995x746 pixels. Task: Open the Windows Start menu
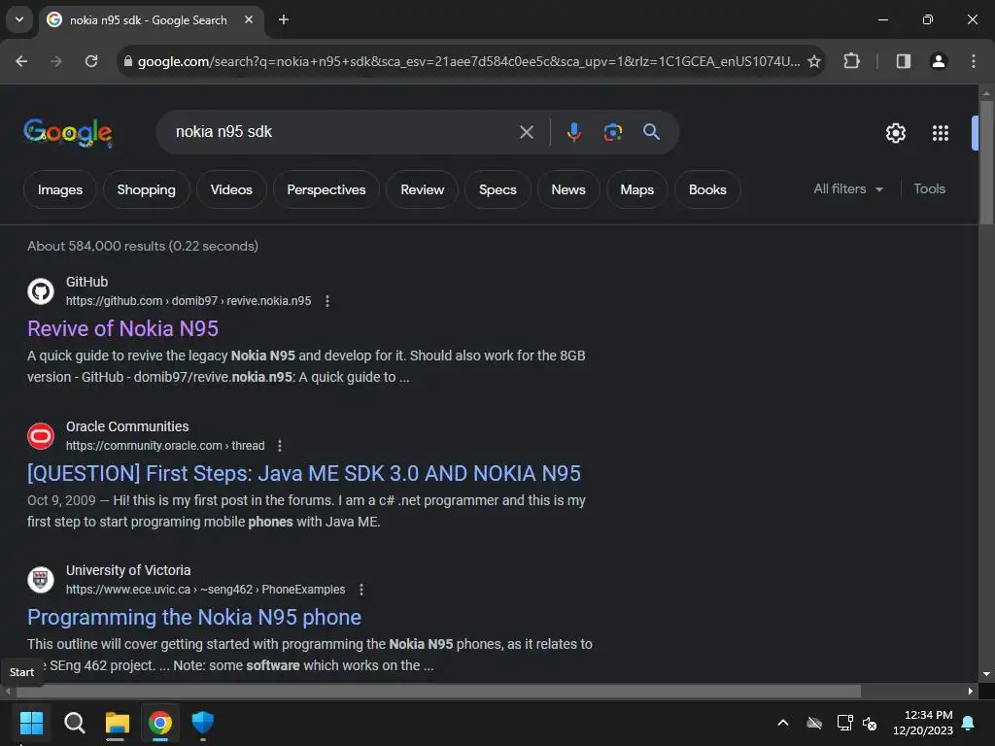(31, 723)
